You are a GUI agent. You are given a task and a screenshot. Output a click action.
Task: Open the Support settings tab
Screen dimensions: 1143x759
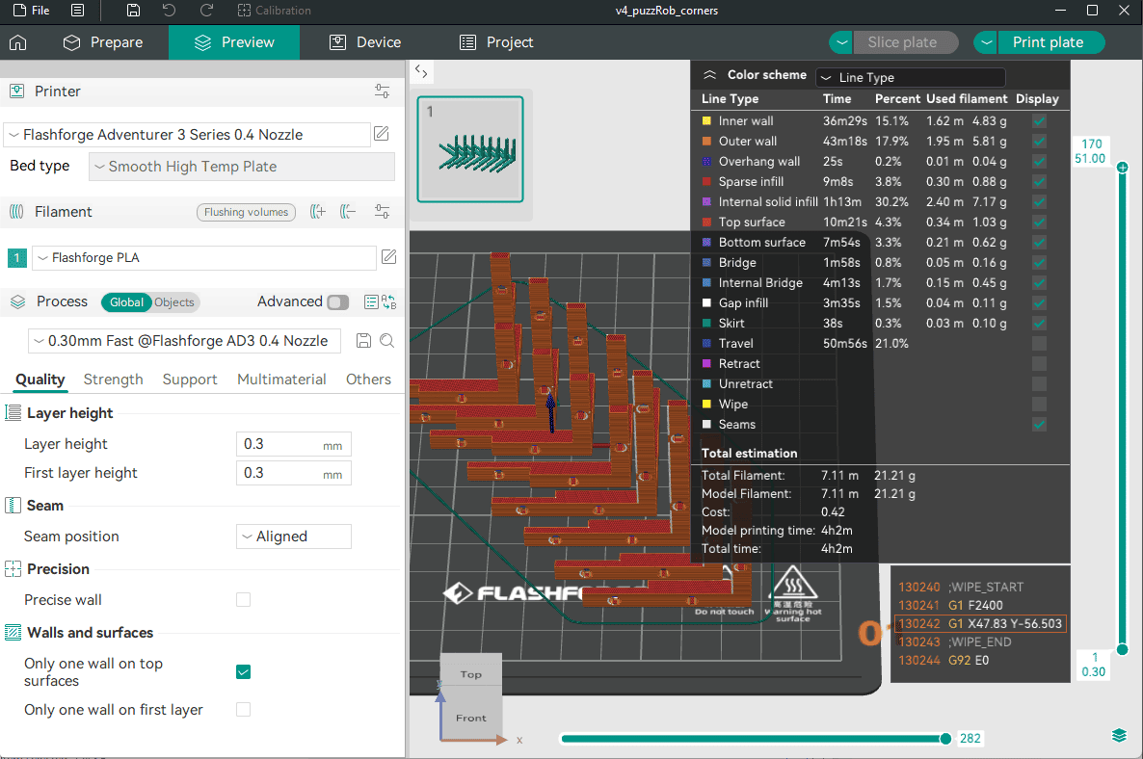(190, 379)
